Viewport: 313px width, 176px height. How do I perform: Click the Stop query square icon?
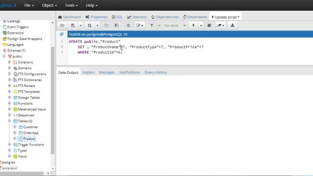(209, 25)
